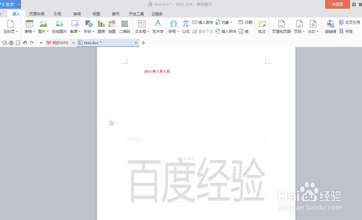
Task: Select the 插入 ribbon tab
Action: 16,14
